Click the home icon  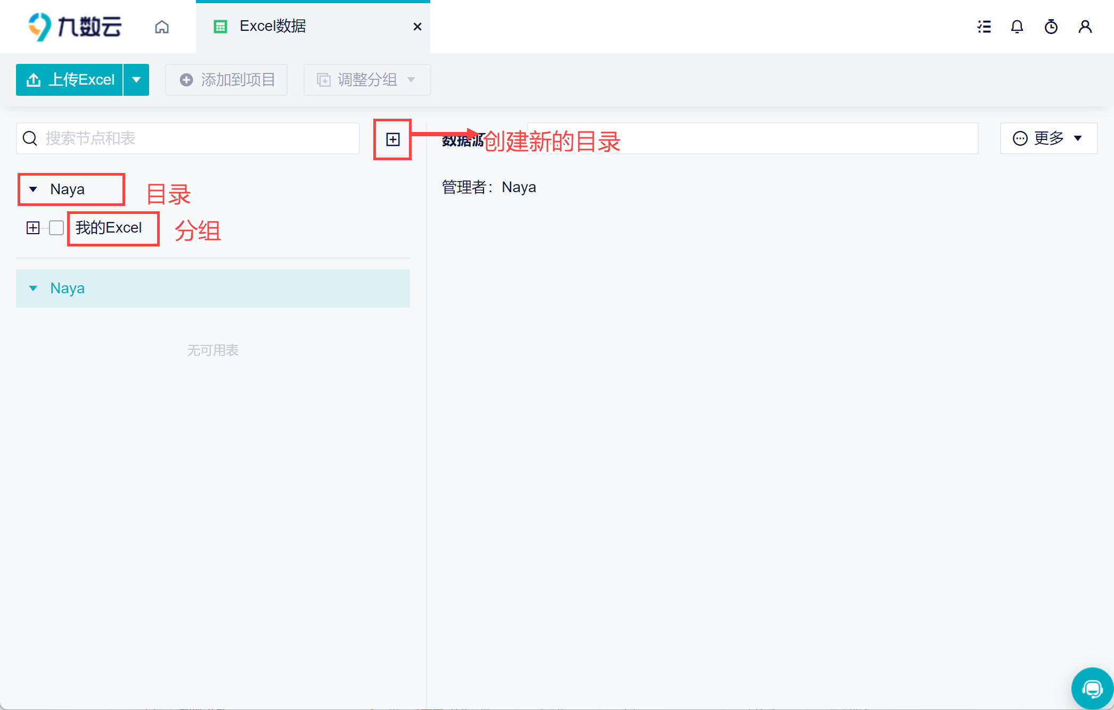click(162, 27)
